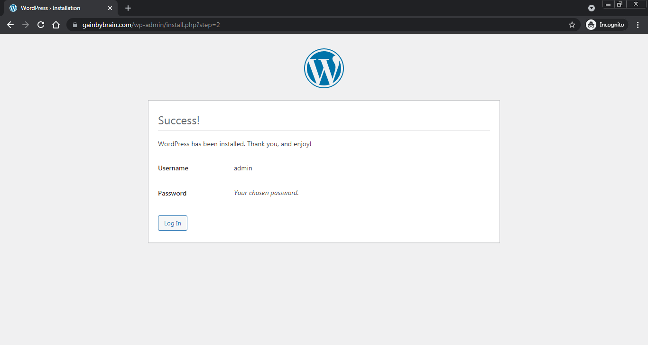Bookmark this page with the star icon
This screenshot has width=648, height=345.
[572, 25]
